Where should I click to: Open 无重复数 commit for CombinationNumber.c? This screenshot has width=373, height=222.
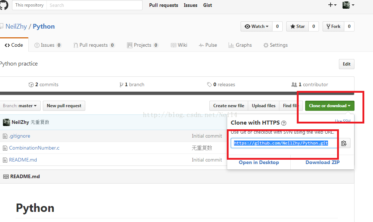point(202,148)
